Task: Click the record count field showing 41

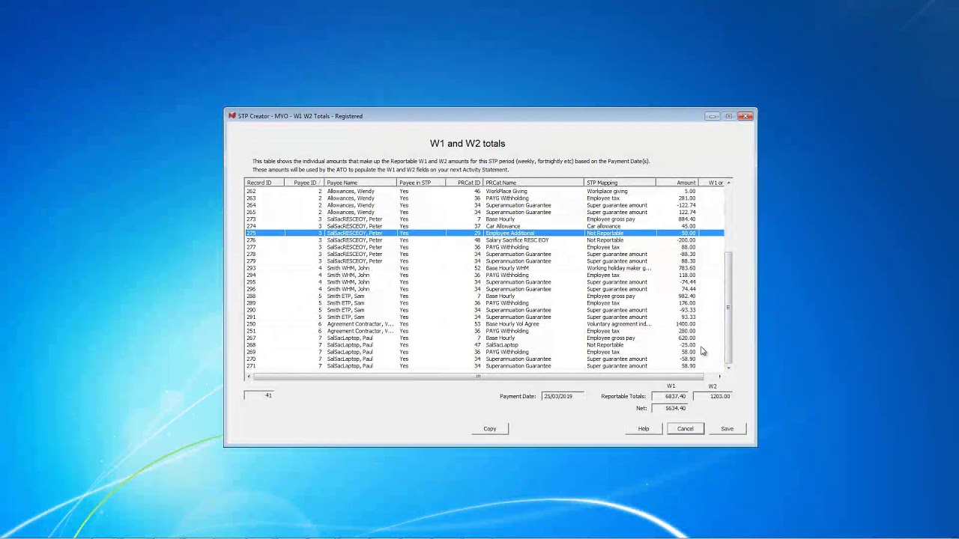Action: click(x=258, y=395)
